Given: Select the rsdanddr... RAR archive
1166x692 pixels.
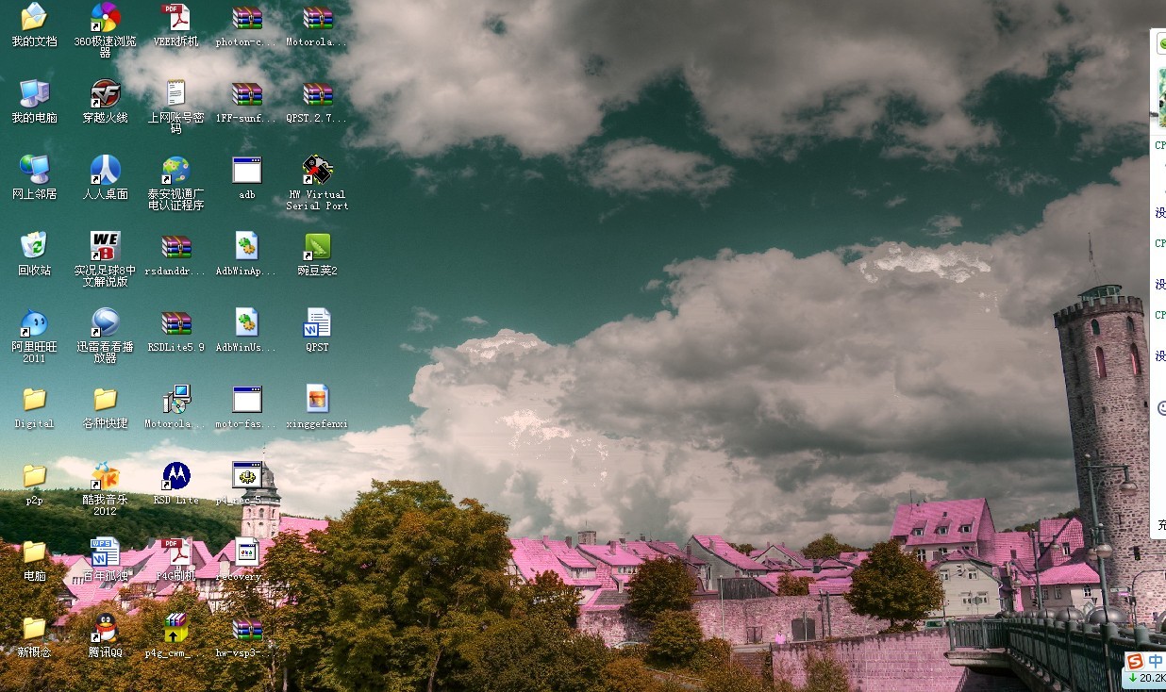Looking at the screenshot, I should pyautogui.click(x=175, y=245).
